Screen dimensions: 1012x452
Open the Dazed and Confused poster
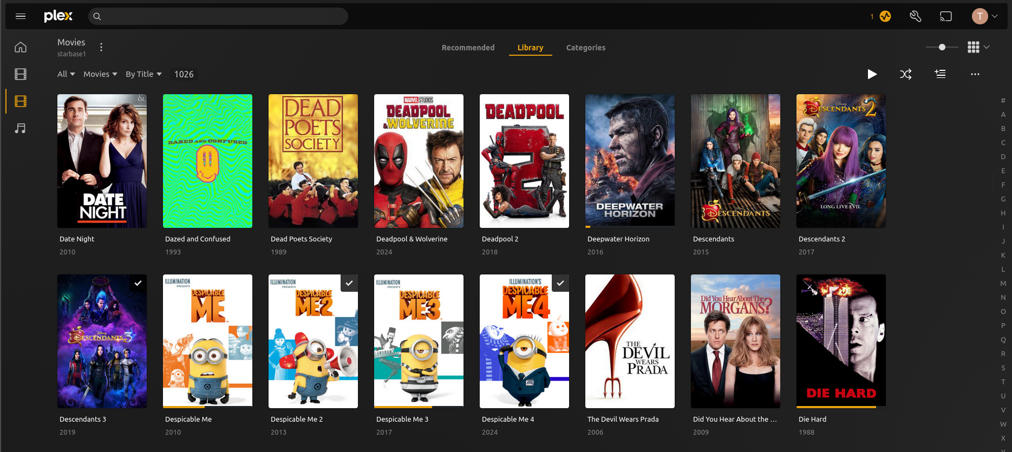207,161
